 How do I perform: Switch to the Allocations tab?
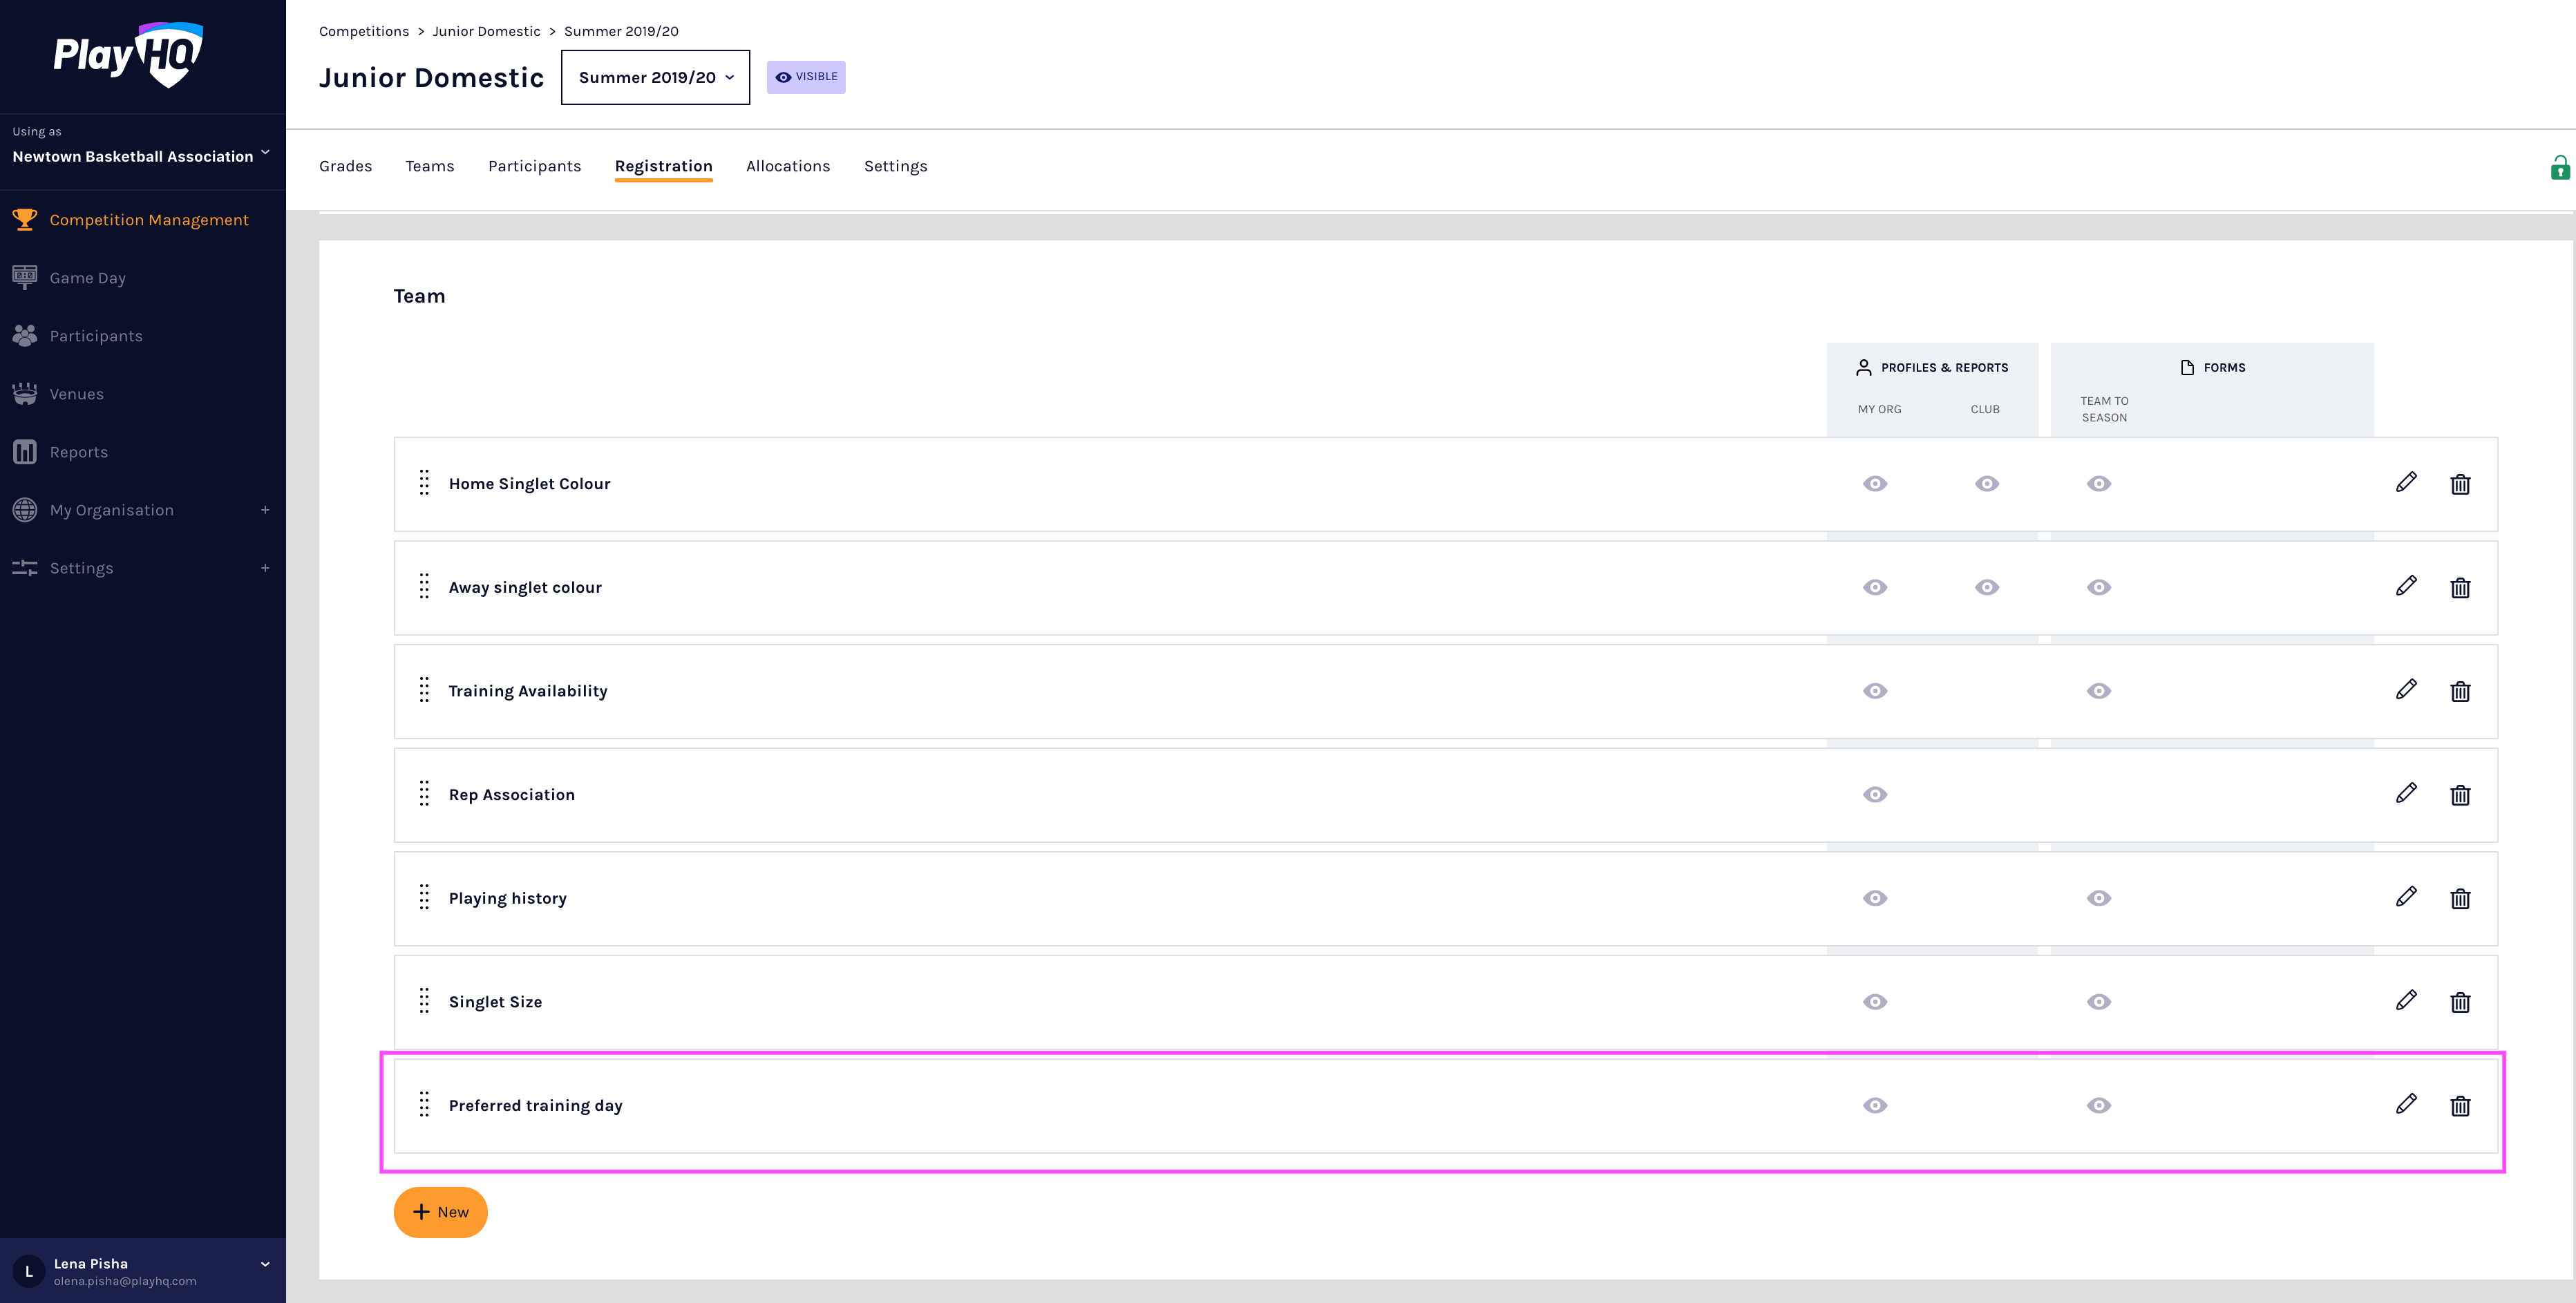coord(787,166)
